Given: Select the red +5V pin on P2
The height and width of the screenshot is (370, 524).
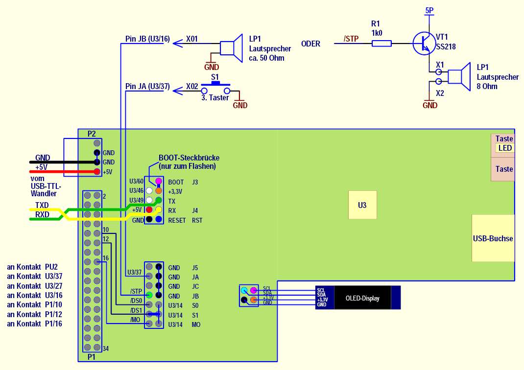Looking at the screenshot, I should [97, 172].
